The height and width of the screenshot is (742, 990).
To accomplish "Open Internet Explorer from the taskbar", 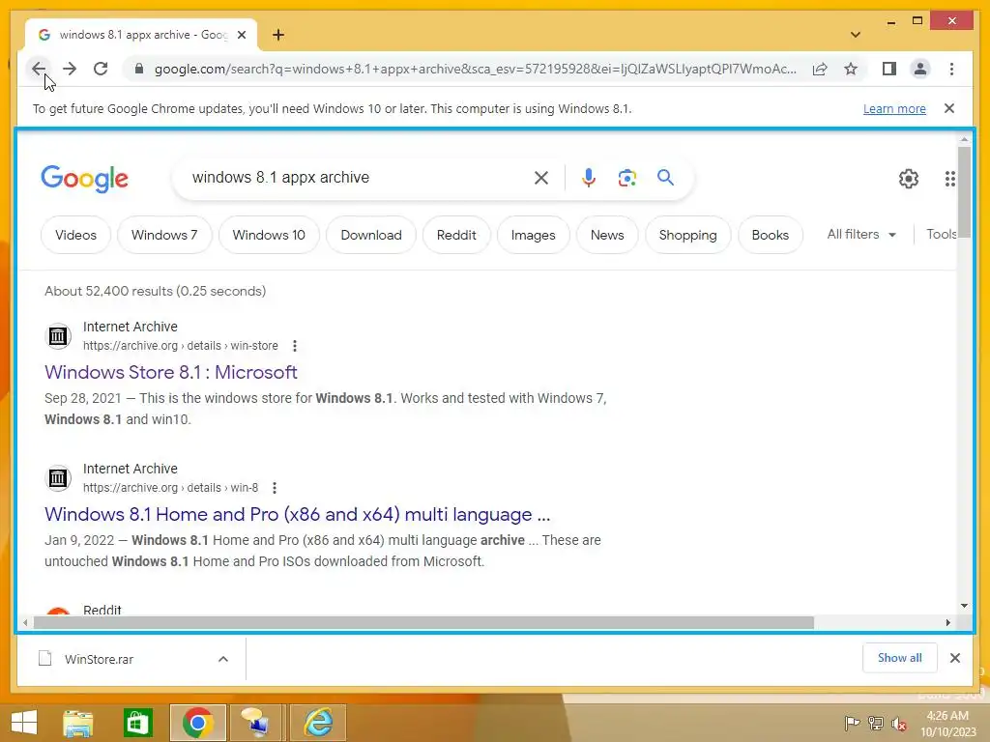I will pyautogui.click(x=317, y=723).
